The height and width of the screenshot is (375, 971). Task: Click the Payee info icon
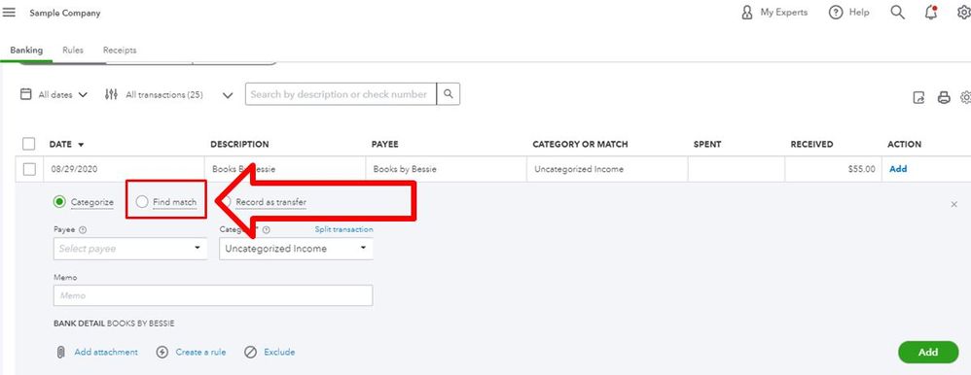pos(83,229)
